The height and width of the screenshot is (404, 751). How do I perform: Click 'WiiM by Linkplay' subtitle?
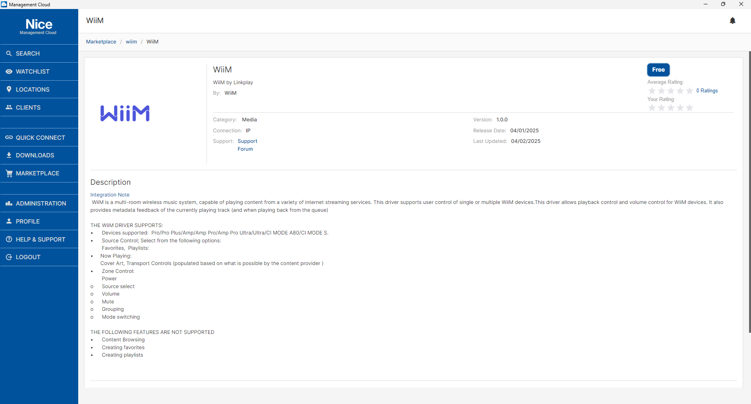[x=233, y=82]
